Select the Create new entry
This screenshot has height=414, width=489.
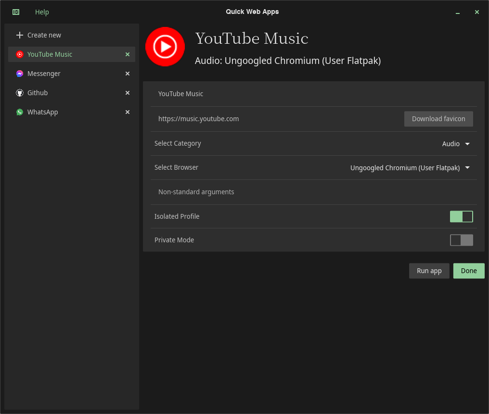point(72,35)
